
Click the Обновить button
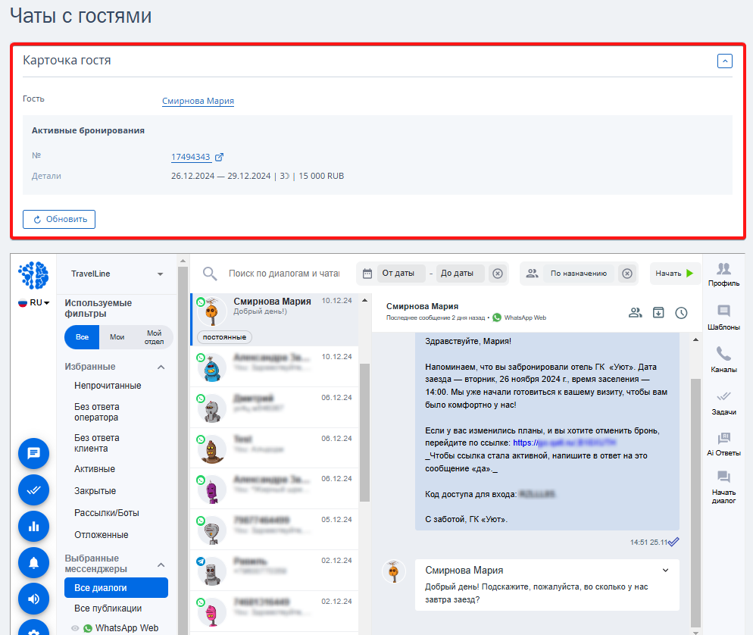[59, 220]
